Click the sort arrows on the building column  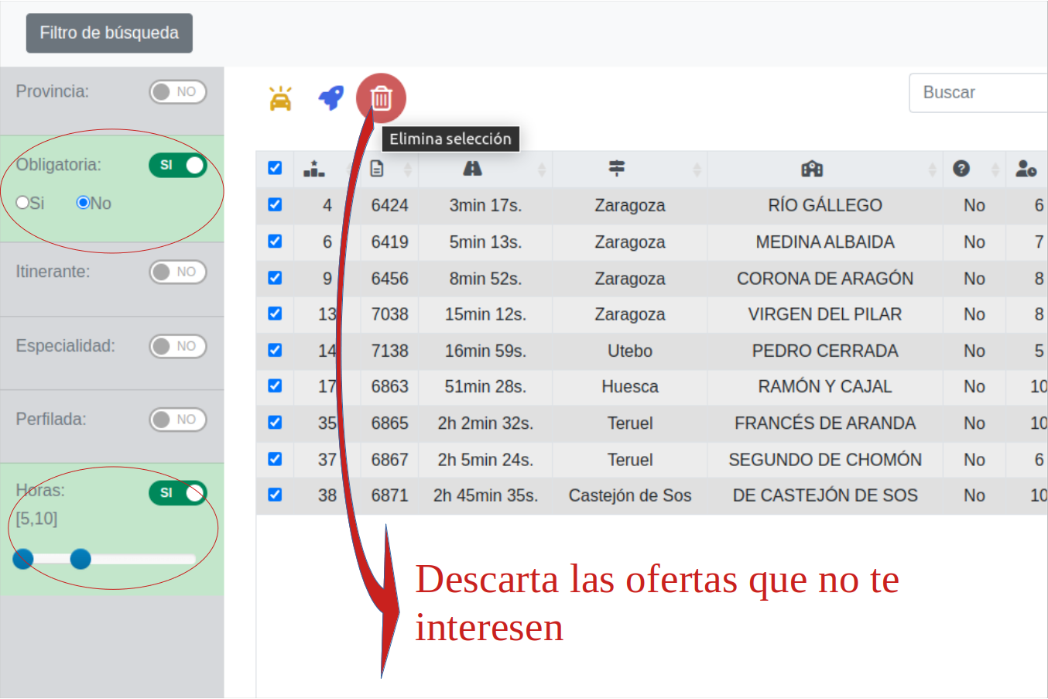(x=931, y=168)
